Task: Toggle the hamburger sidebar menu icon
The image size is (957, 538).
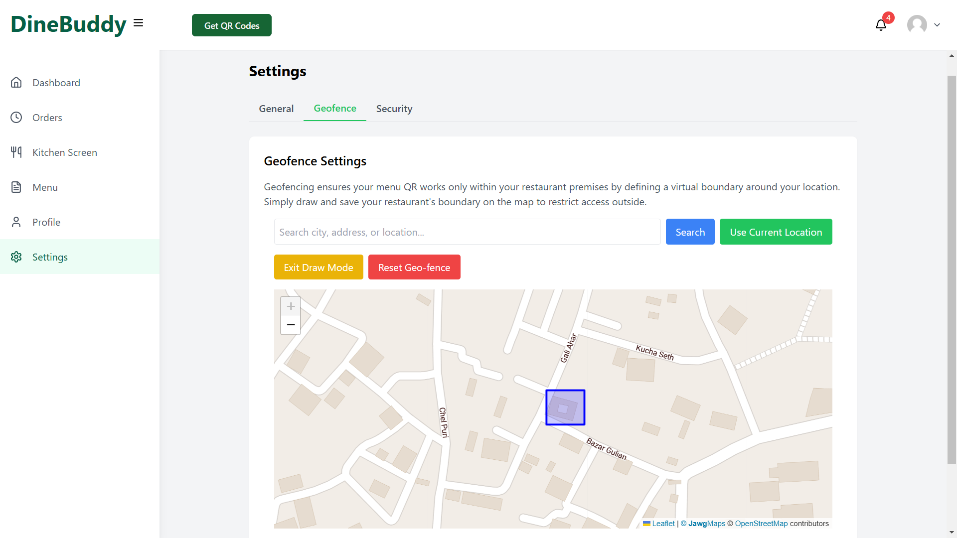Action: coord(138,23)
